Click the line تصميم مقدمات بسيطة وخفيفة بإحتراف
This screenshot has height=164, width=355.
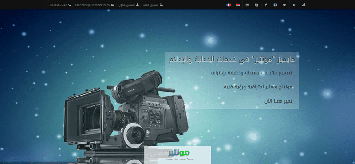(x=251, y=73)
